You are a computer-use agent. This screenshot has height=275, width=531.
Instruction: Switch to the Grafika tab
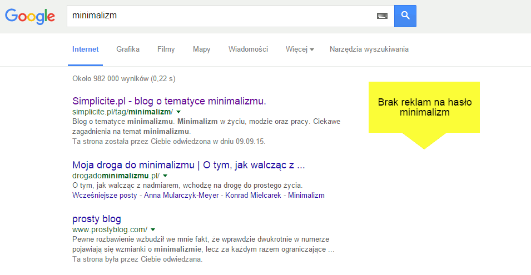click(128, 49)
